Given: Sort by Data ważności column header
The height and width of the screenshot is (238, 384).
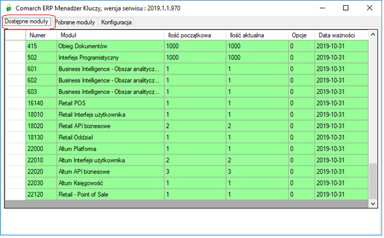Looking at the screenshot, I should point(342,35).
